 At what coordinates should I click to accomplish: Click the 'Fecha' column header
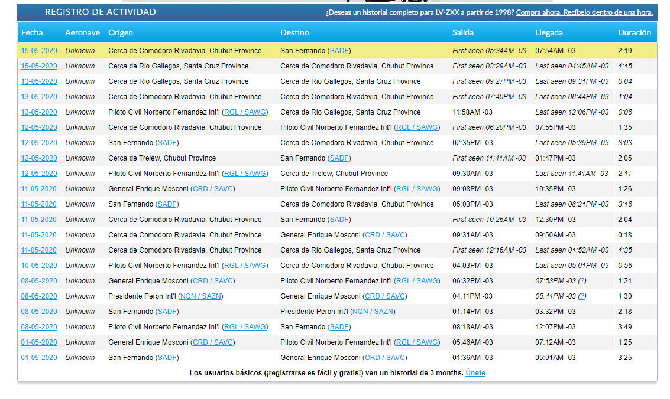(32, 32)
